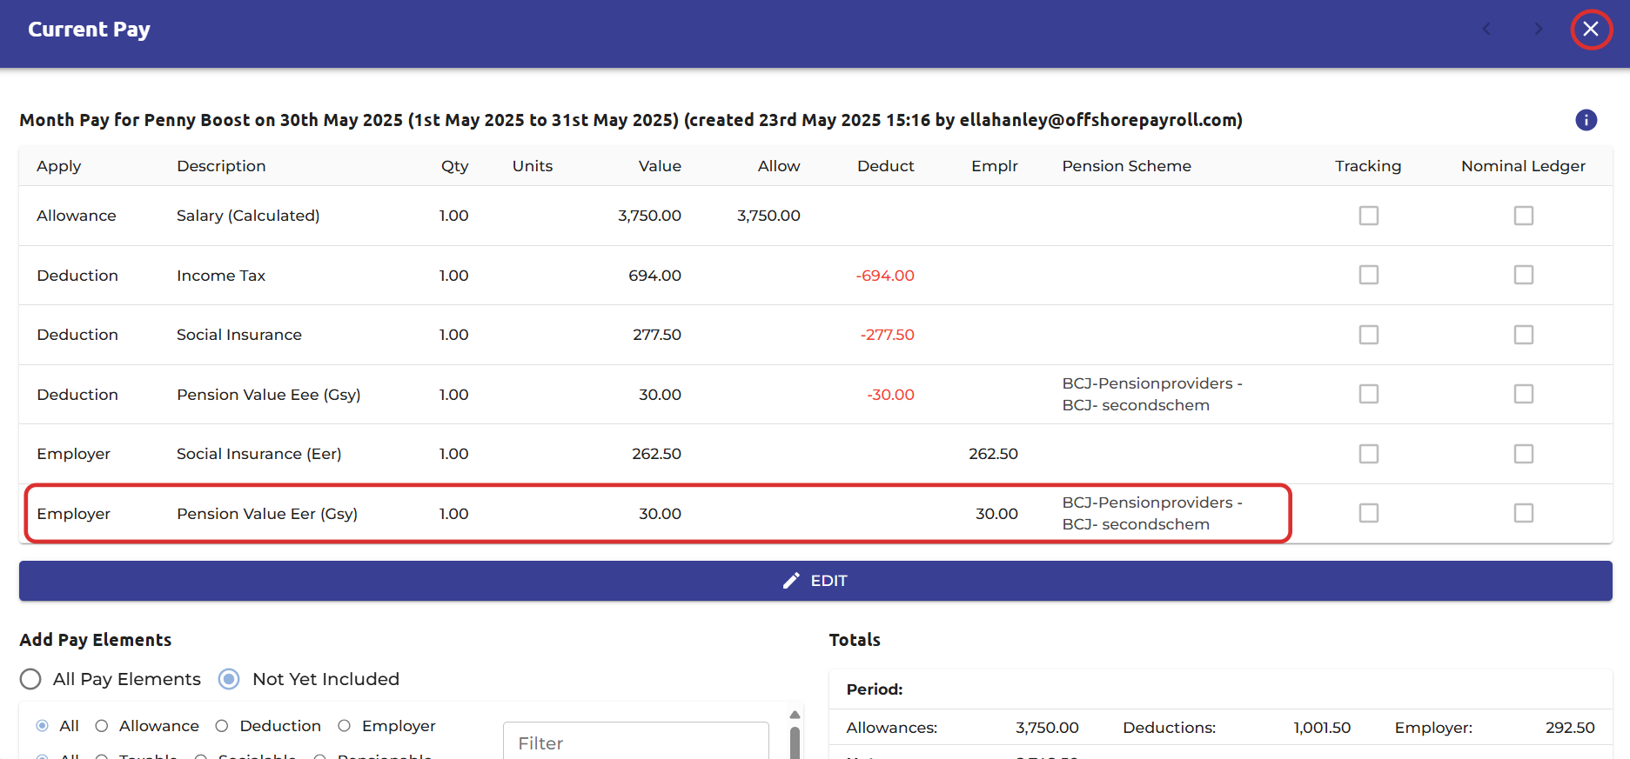Image resolution: width=1630 pixels, height=759 pixels.
Task: Click the Pension Scheme column header
Action: pos(1126,166)
